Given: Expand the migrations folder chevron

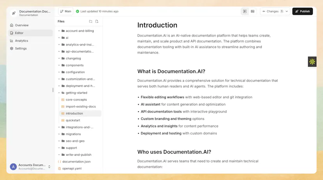Looking at the screenshot, I should pos(59,134).
